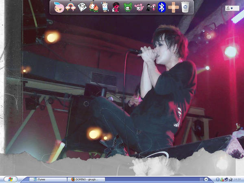Open the green messenger tray icon
This screenshot has width=244, height=183.
(x=222, y=179)
